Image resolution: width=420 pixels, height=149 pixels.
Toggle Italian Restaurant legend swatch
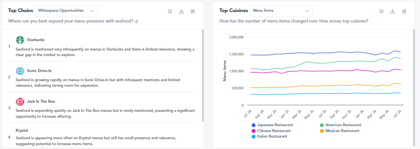coord(254,137)
